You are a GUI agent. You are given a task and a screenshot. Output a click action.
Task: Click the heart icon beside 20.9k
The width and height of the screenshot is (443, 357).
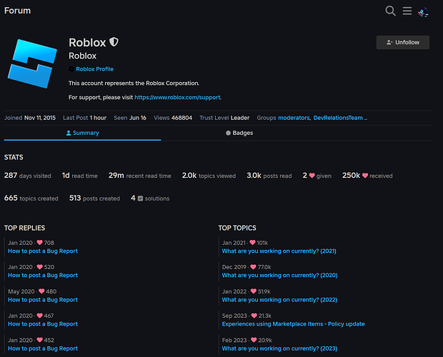pos(254,340)
